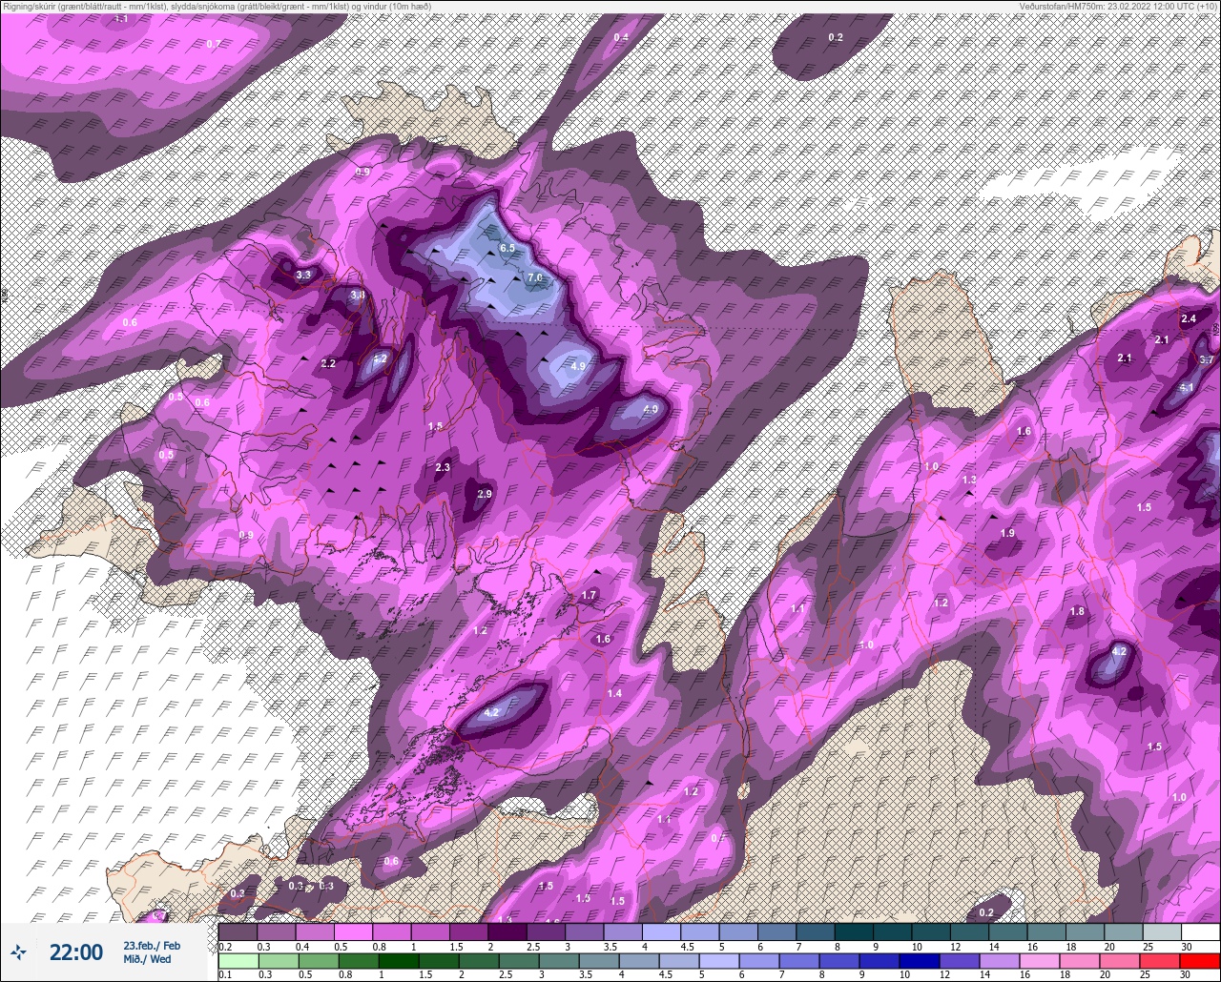Pick the palest green 0.1 swatch in lower legend
The height and width of the screenshot is (982, 1221).
238,961
